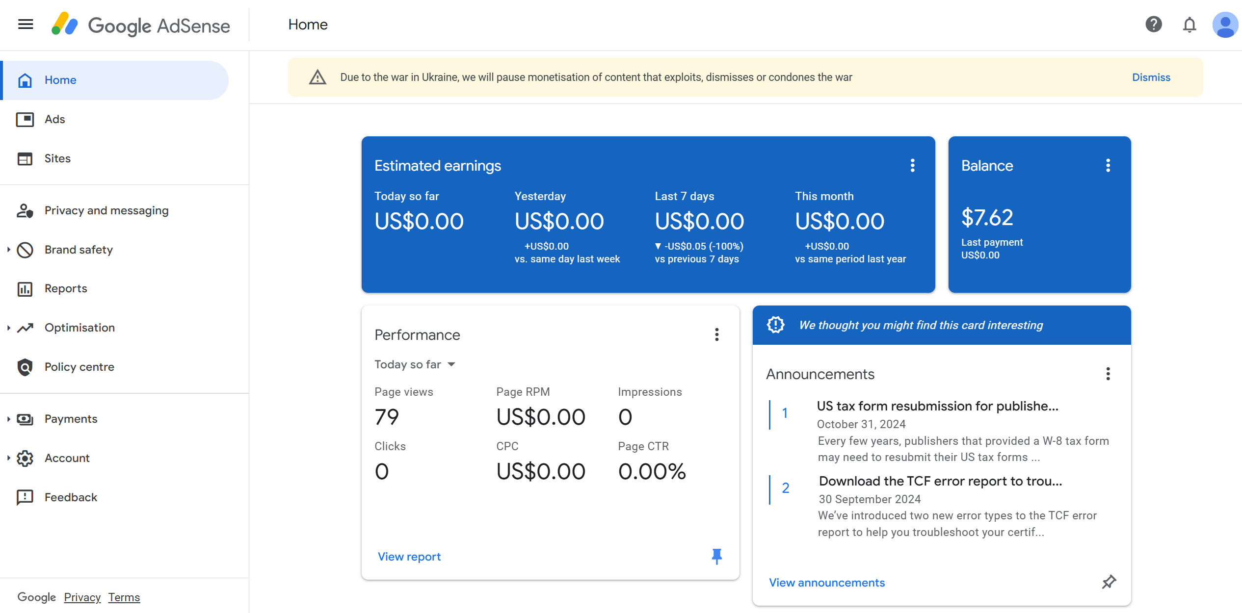Expand the Account submenu arrow
This screenshot has width=1242, height=613.
click(8, 458)
